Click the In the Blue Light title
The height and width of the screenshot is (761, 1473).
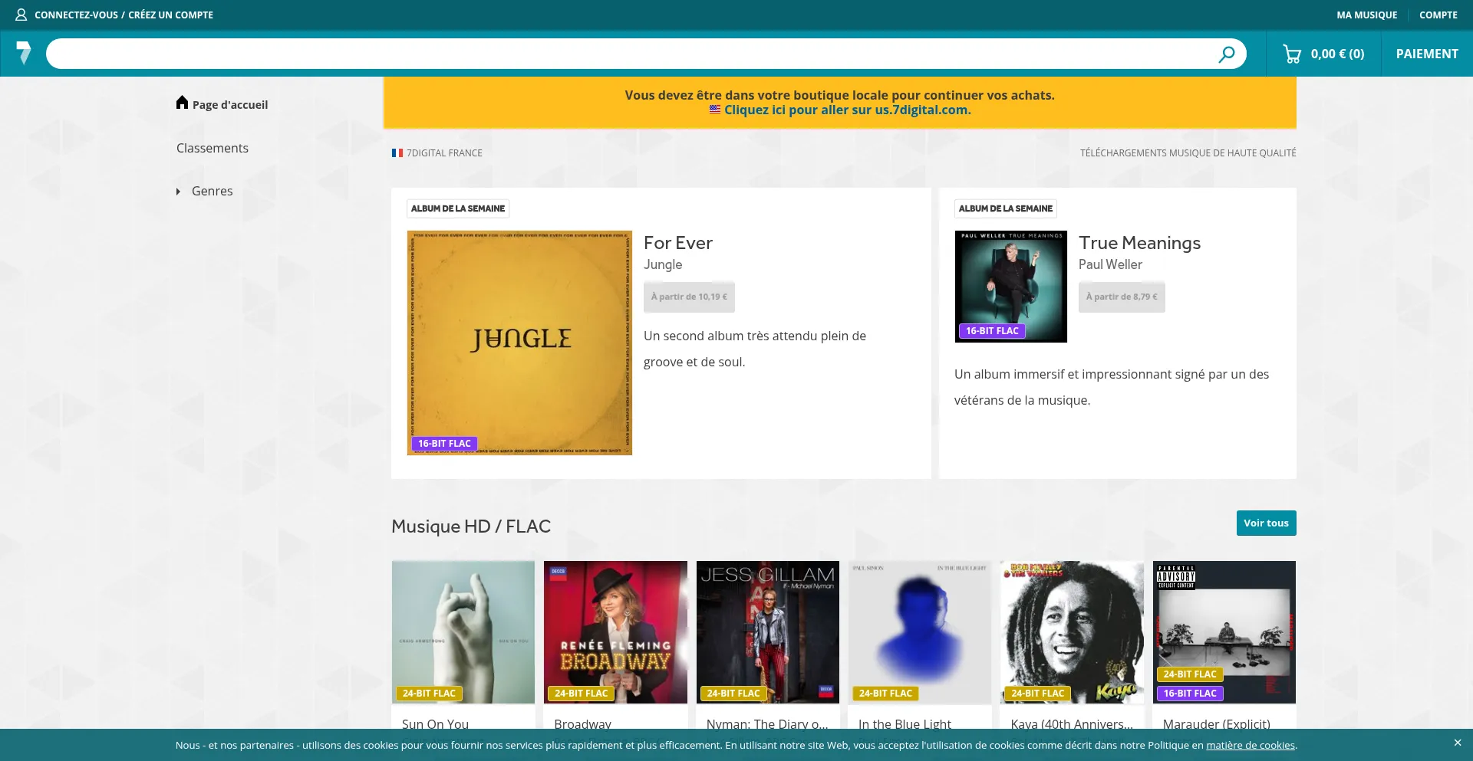pos(905,723)
